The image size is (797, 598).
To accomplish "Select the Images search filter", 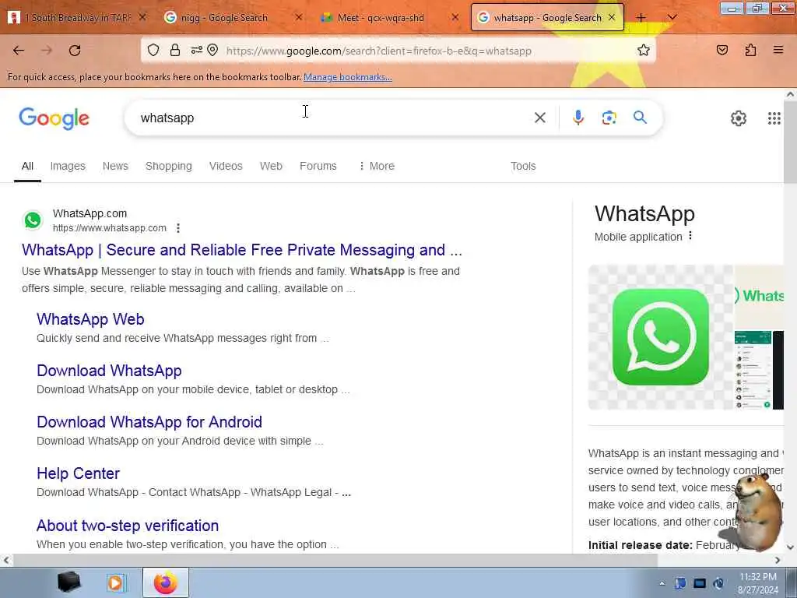I will 68,167.
